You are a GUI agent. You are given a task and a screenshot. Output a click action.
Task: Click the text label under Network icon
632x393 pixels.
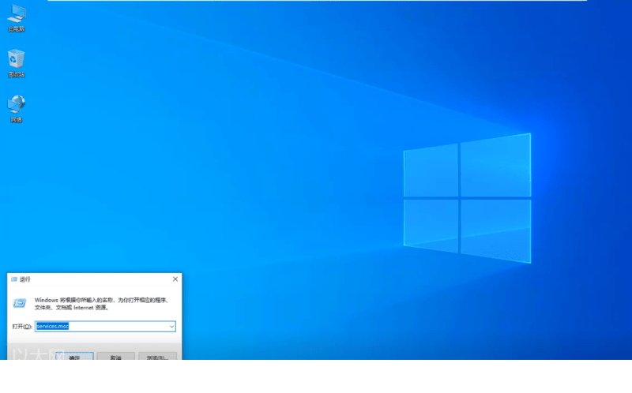17,120
